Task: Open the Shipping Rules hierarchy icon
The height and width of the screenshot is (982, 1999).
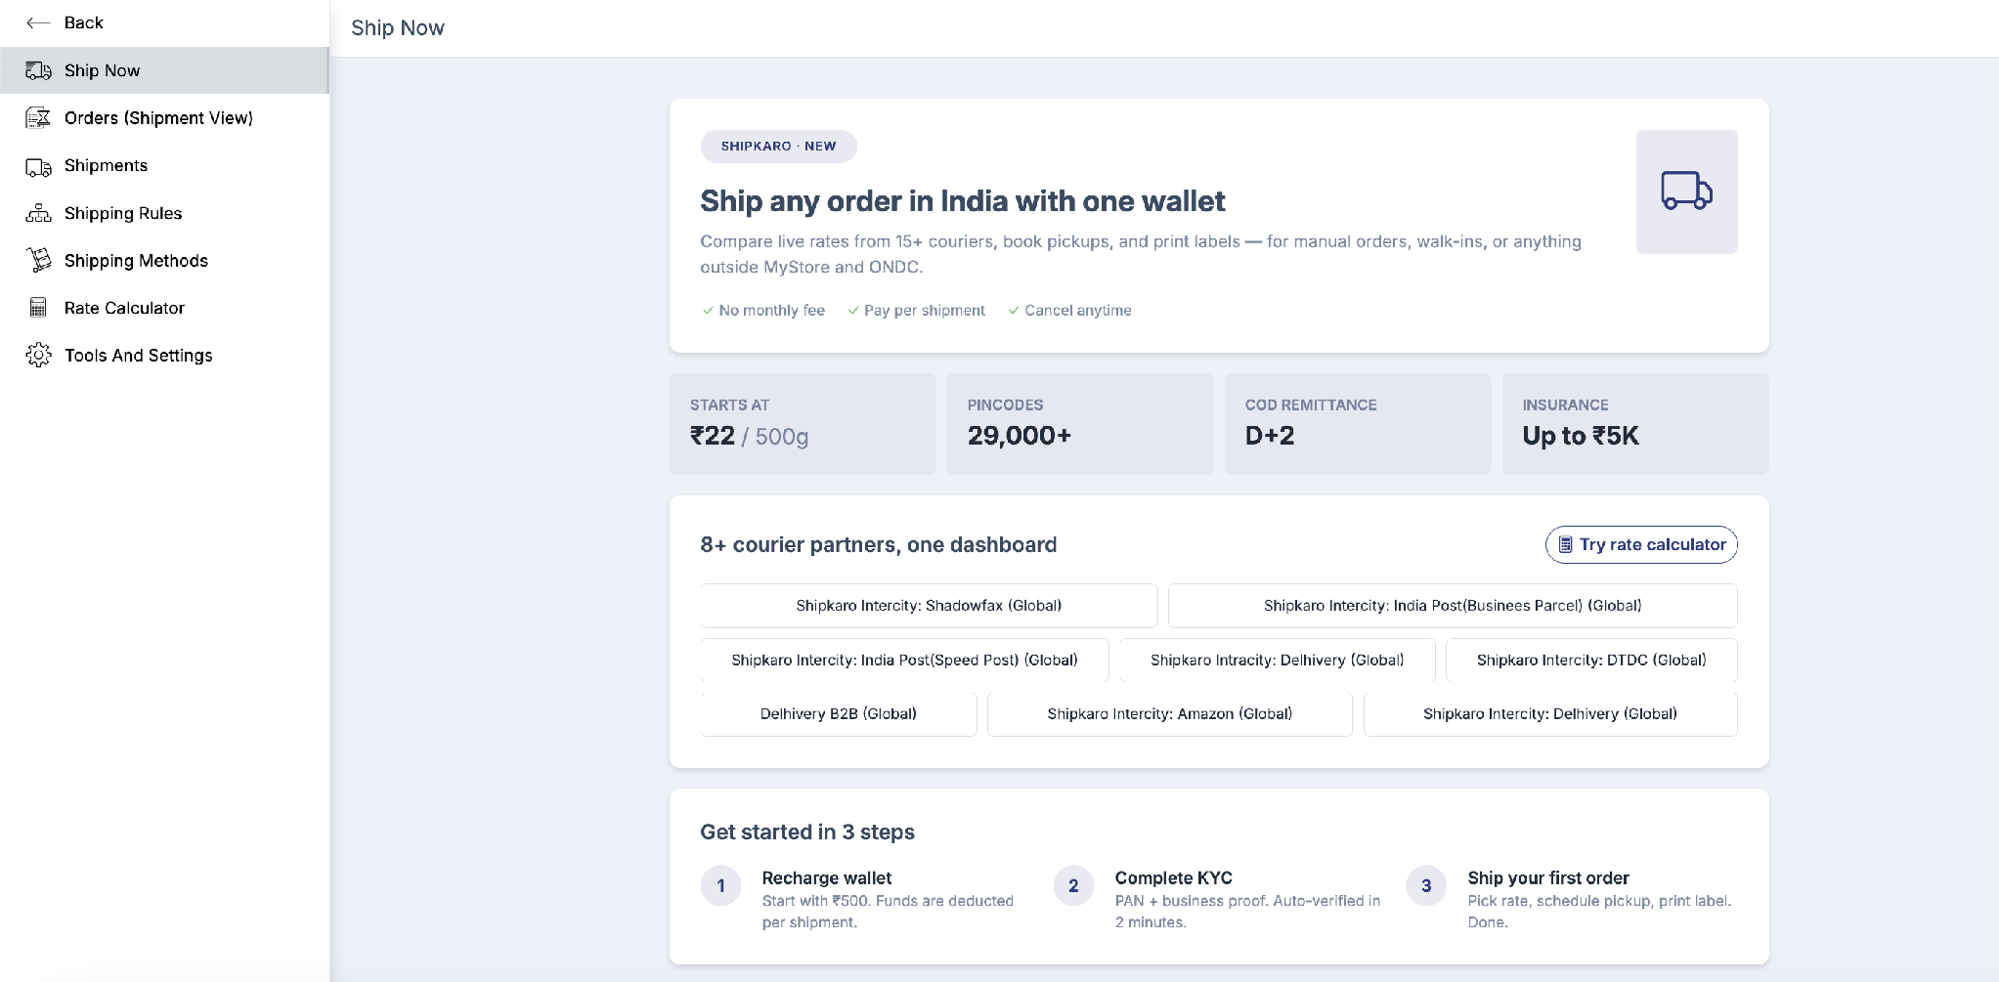Action: (38, 213)
